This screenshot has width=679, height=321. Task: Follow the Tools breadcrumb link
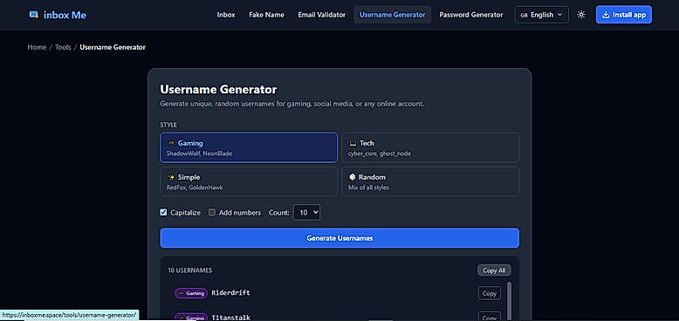coord(63,47)
